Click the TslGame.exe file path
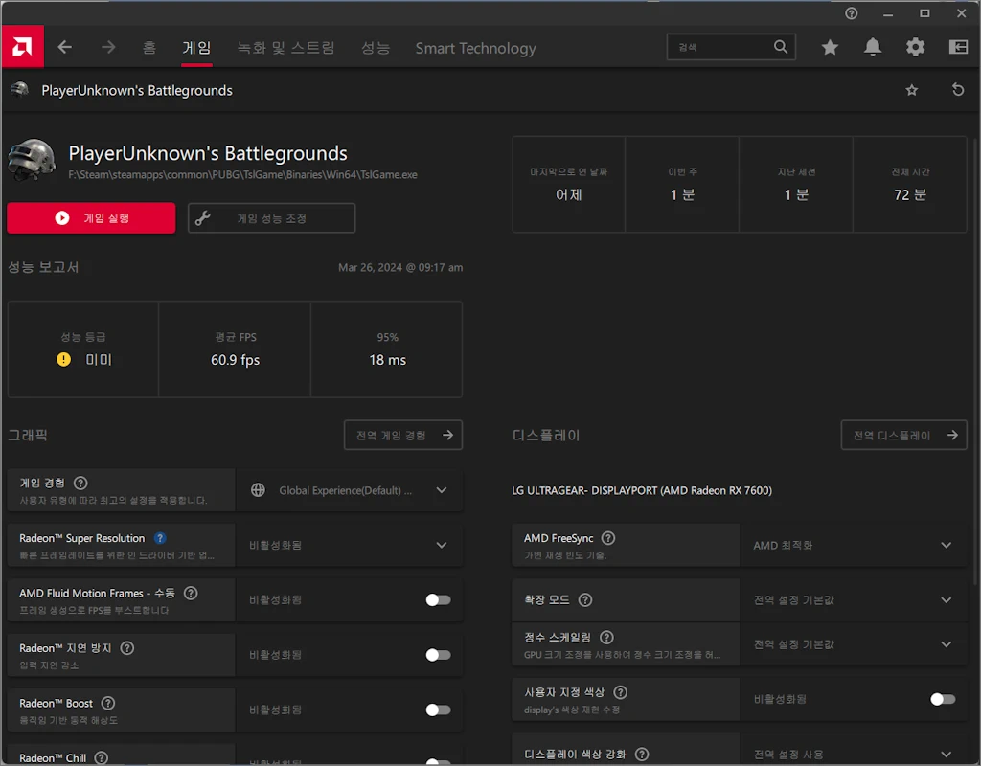981x766 pixels. (x=242, y=174)
